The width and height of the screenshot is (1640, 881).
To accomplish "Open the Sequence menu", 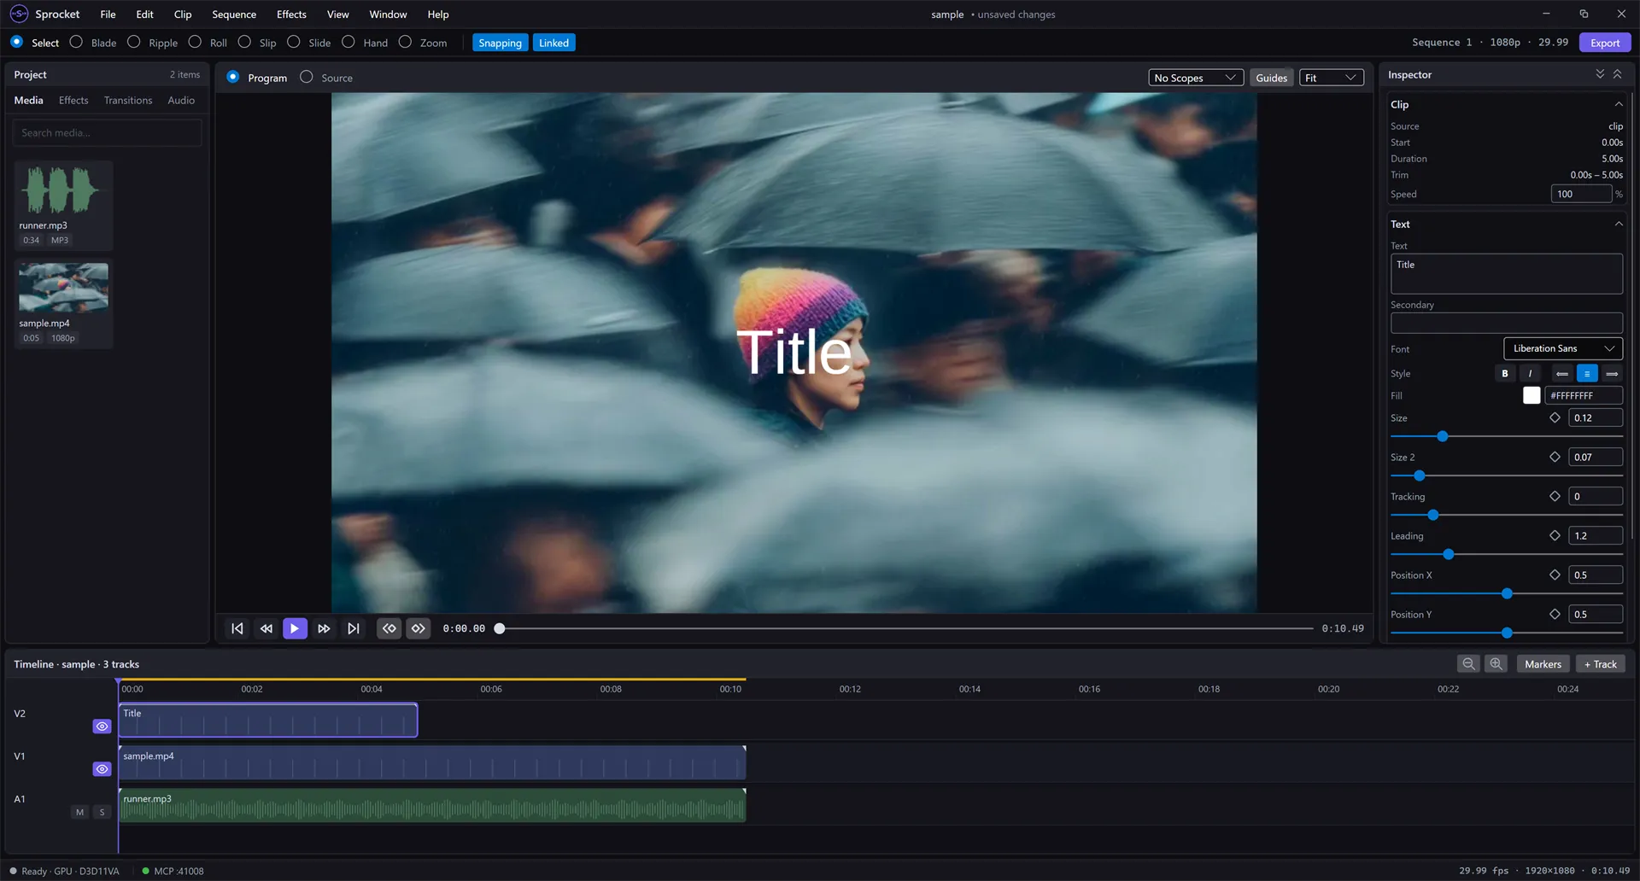I will [234, 15].
